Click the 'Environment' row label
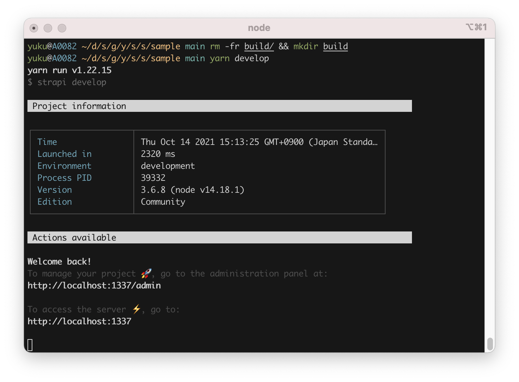Viewport: 519px width, 382px height. pos(64,166)
